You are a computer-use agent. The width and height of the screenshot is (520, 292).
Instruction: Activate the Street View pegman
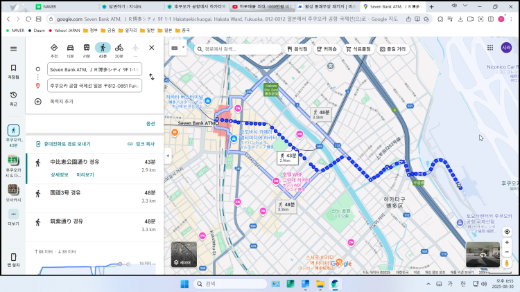[x=507, y=263]
